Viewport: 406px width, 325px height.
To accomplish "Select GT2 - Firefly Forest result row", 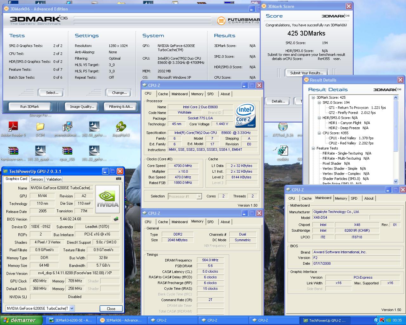I will [352, 113].
